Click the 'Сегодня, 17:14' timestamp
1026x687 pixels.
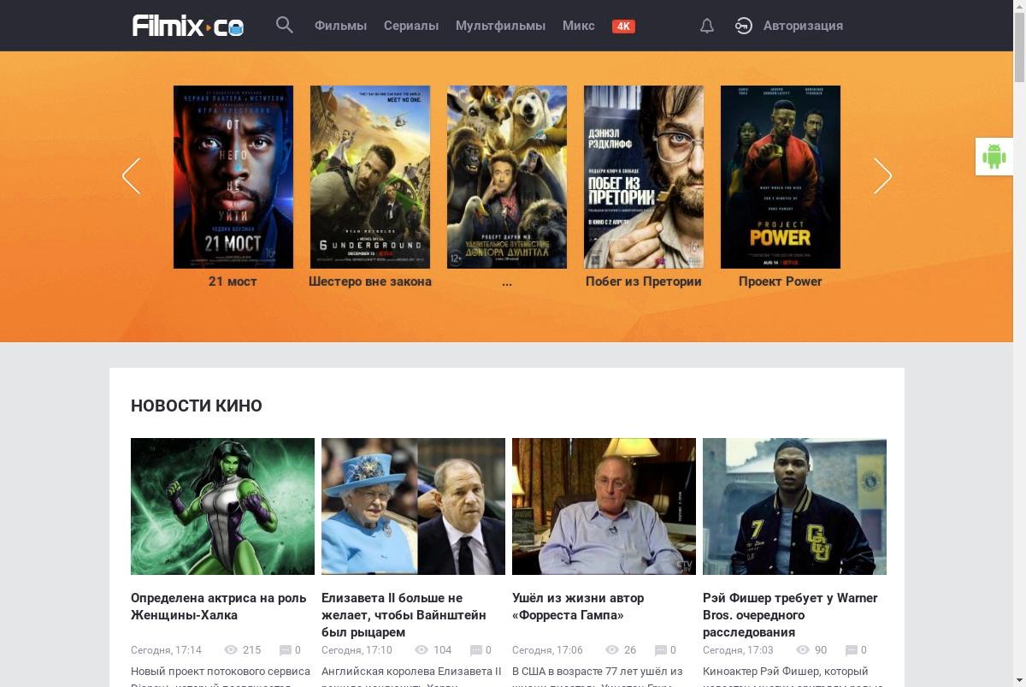click(x=166, y=650)
